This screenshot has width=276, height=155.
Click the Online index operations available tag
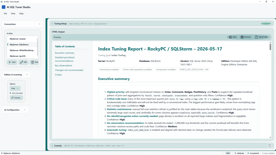tap(137, 69)
